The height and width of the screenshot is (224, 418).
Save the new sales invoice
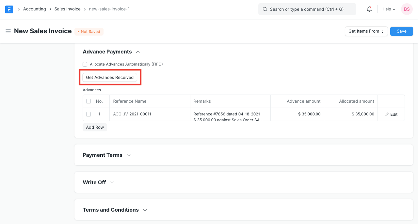click(x=401, y=31)
